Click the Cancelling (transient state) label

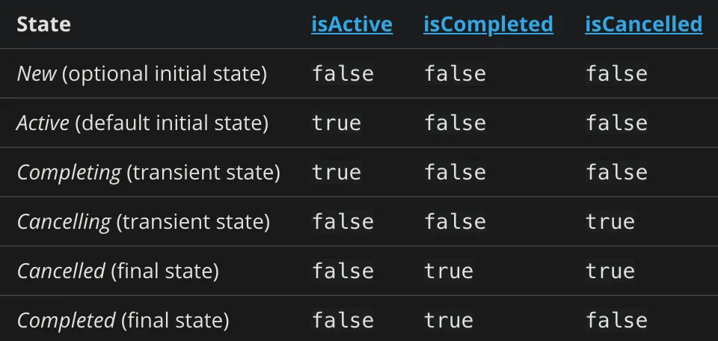144,222
